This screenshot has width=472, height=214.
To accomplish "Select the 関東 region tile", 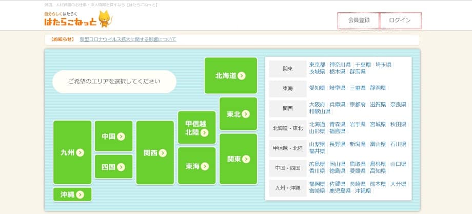I will 238,159.
